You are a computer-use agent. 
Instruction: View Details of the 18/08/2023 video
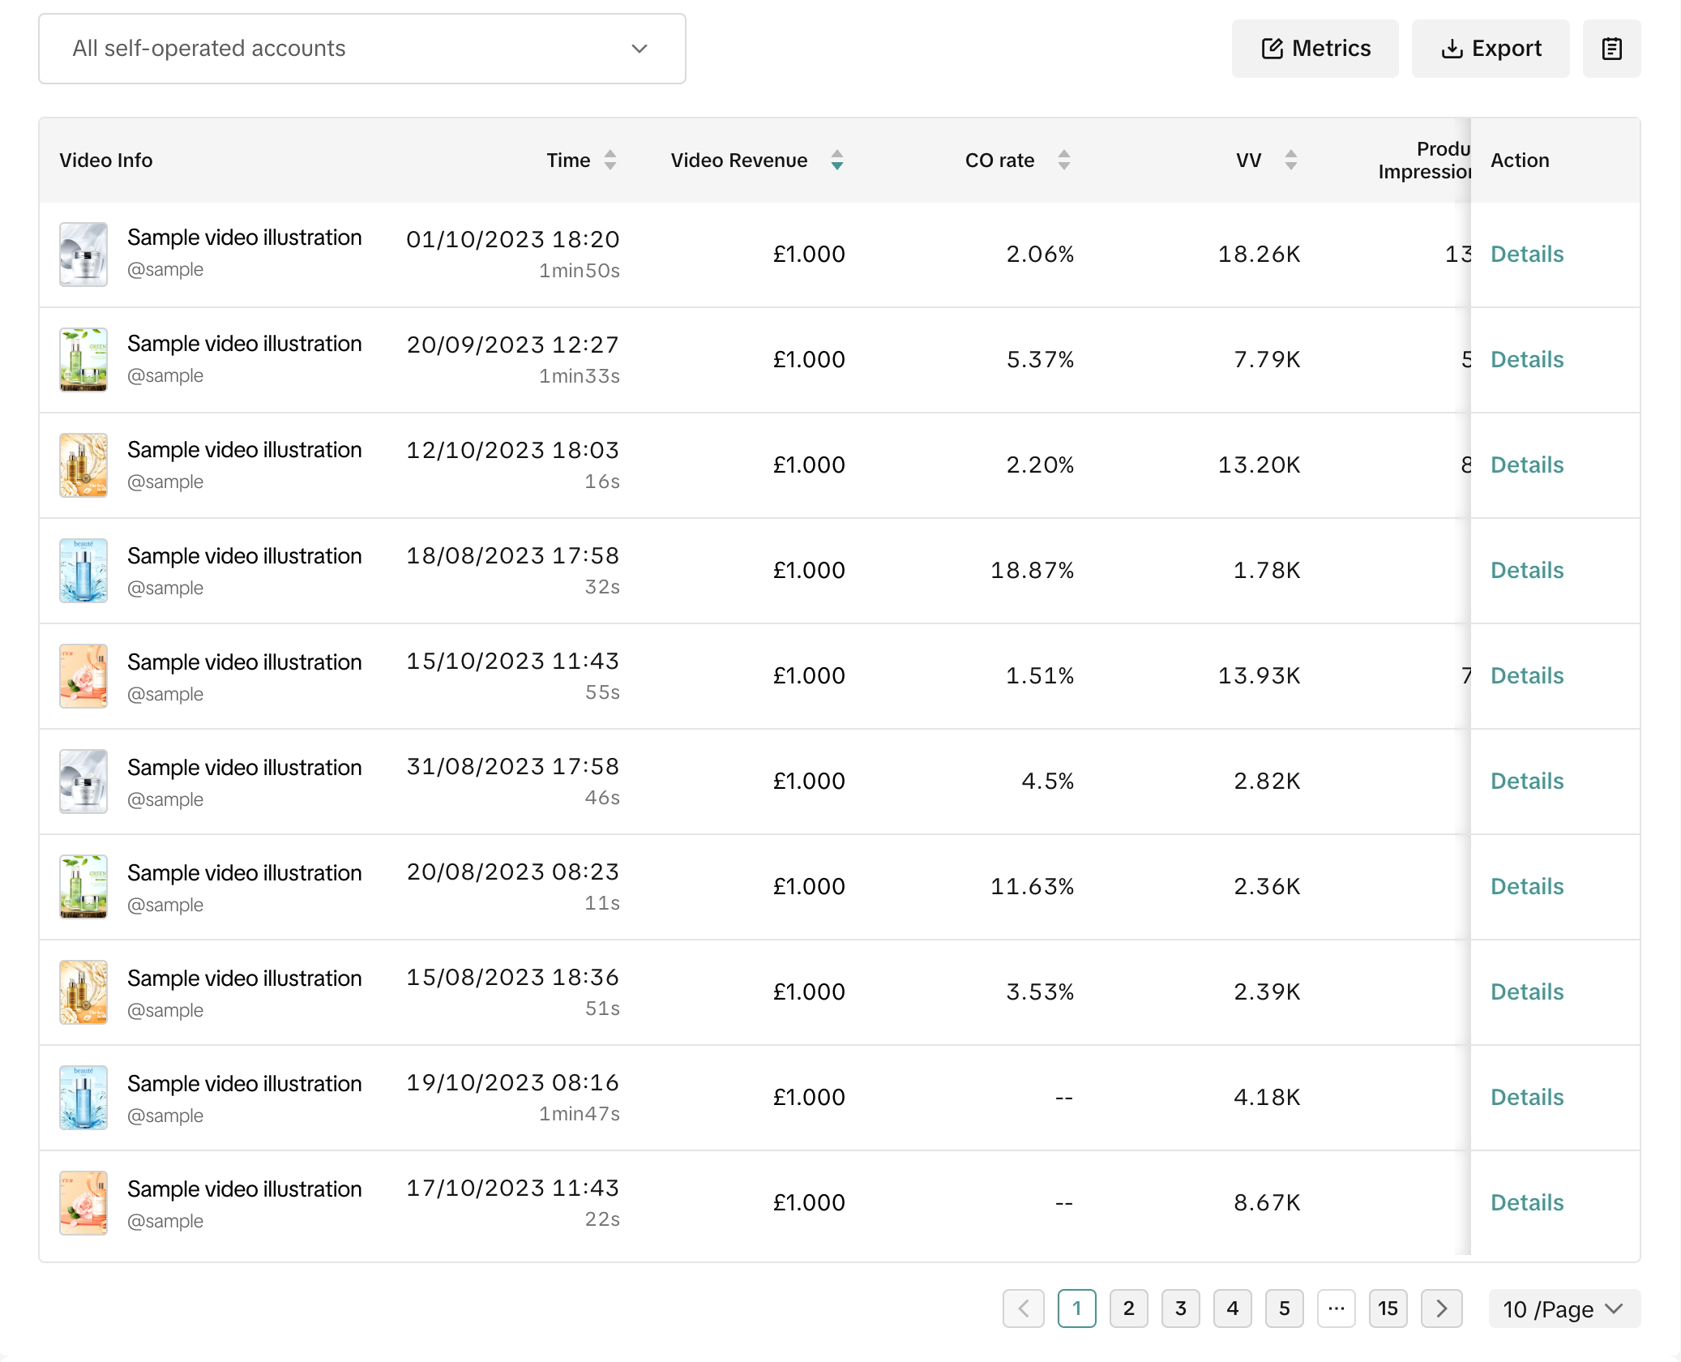[1526, 570]
